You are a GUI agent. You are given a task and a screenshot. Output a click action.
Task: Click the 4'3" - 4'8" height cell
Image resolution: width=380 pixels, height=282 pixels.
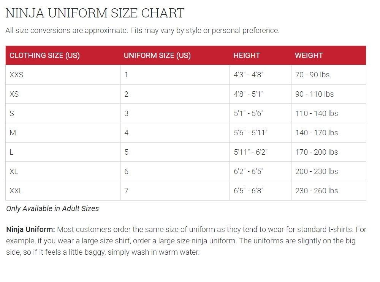click(x=248, y=75)
